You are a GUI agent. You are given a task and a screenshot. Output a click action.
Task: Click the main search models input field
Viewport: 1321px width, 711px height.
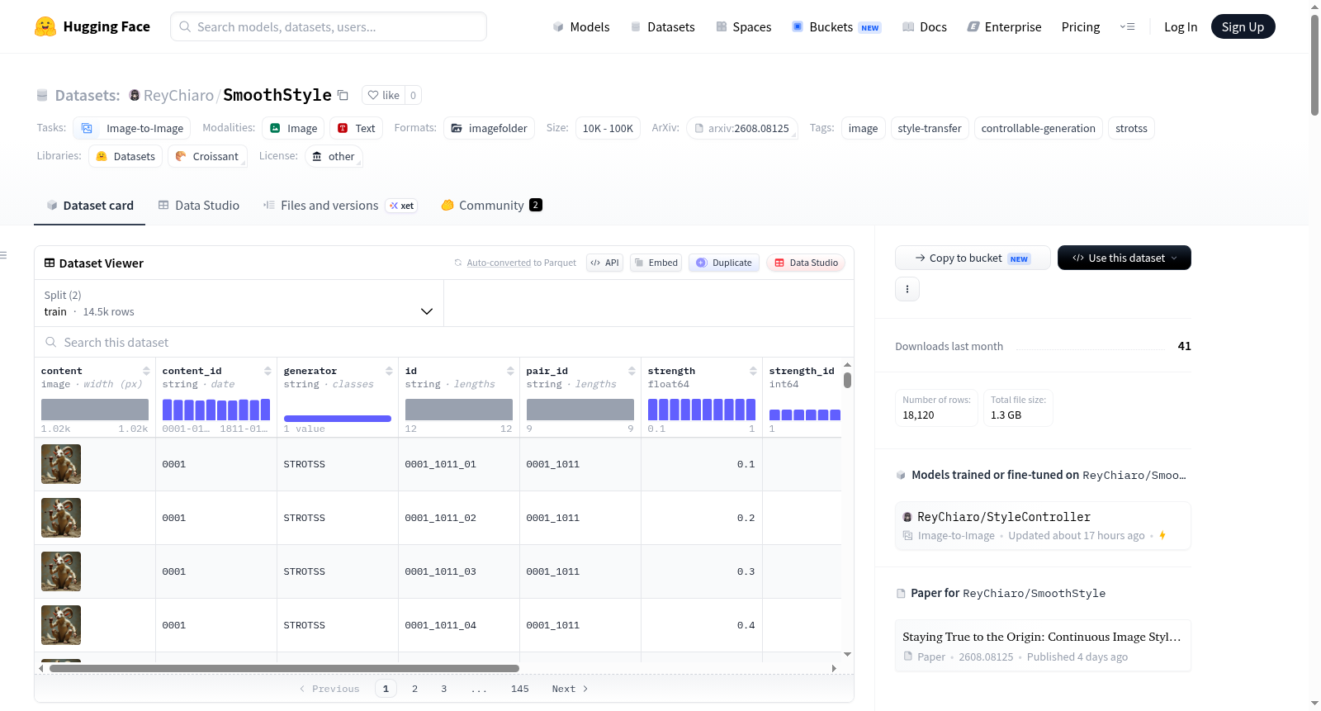(x=329, y=26)
